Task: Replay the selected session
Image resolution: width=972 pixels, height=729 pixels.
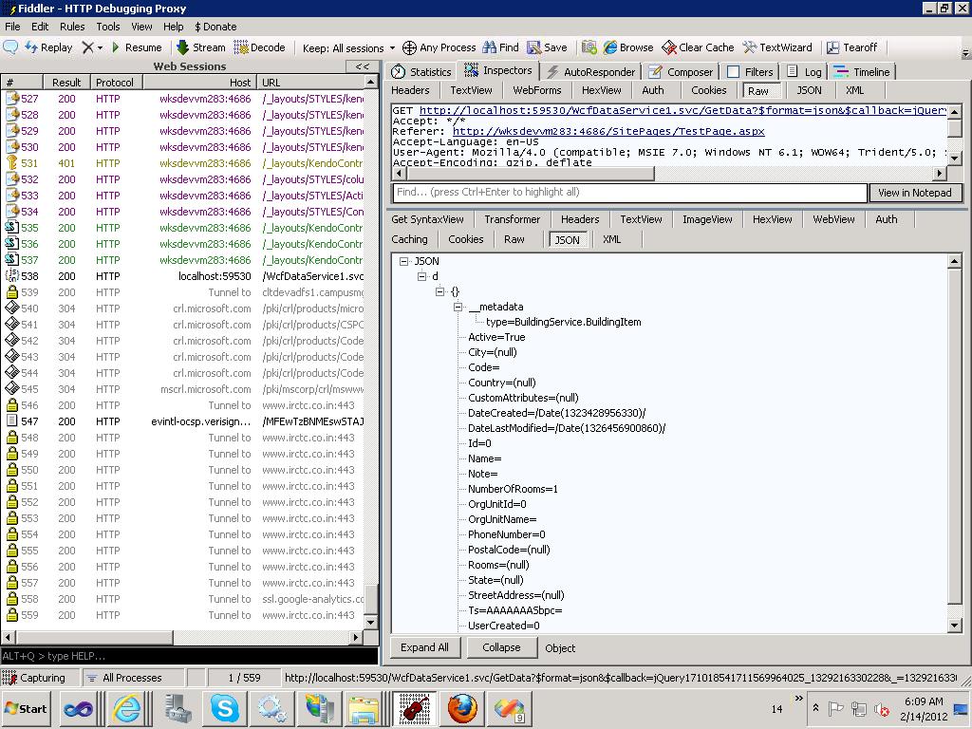Action: pyautogui.click(x=49, y=47)
